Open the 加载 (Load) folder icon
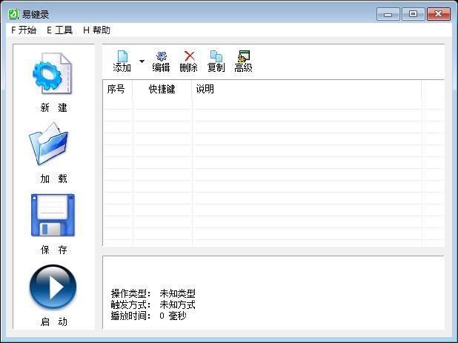Viewport: 458px width, 343px height. (48, 144)
